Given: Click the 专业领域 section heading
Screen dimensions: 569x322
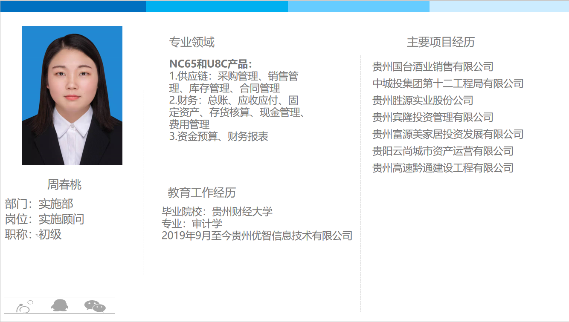Looking at the screenshot, I should [x=192, y=42].
